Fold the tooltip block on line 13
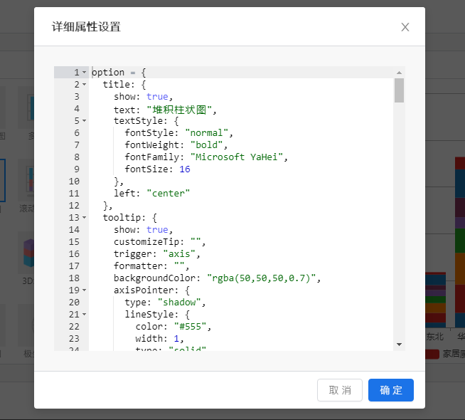Viewport: 465px width, 420px height. coord(85,218)
